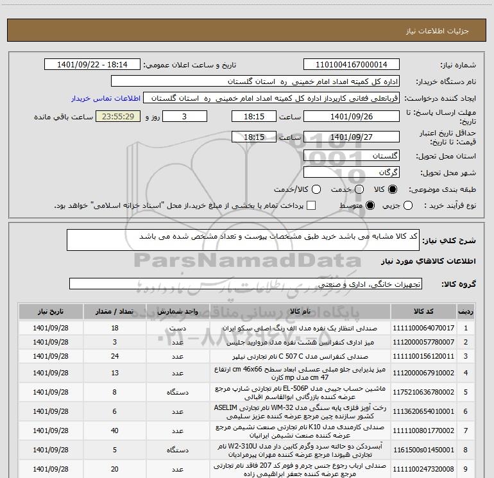Click date 1401/09/28 in row 6
This screenshot has height=478, width=494.
coord(51,411)
